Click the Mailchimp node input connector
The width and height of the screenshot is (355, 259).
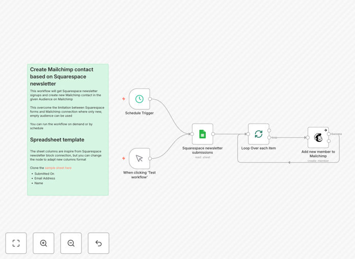(308, 137)
